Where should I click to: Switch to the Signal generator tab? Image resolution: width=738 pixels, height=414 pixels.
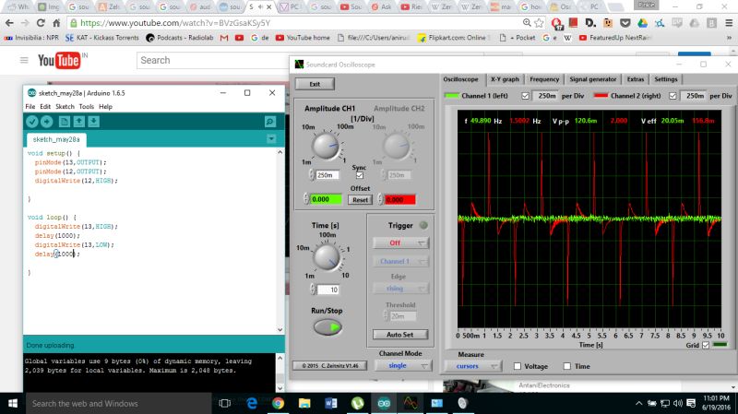(x=592, y=79)
